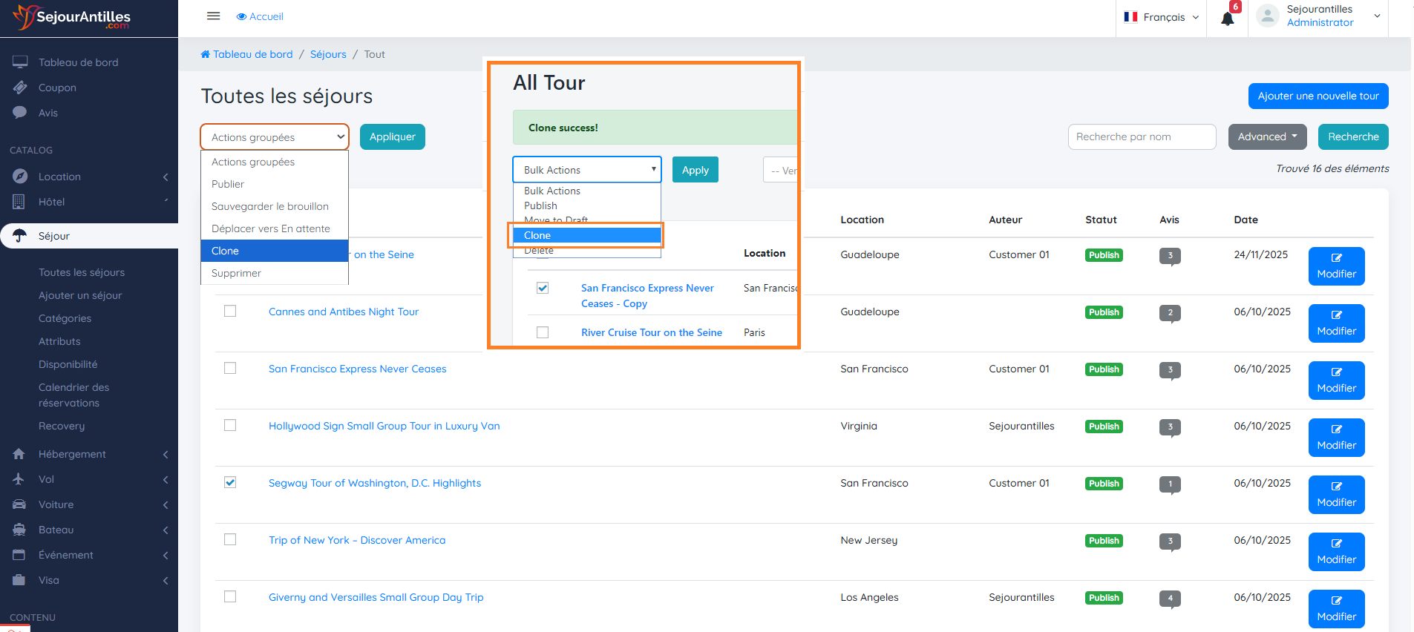1414x632 pixels.
Task: Click the hamburger menu icon
Action: (213, 16)
